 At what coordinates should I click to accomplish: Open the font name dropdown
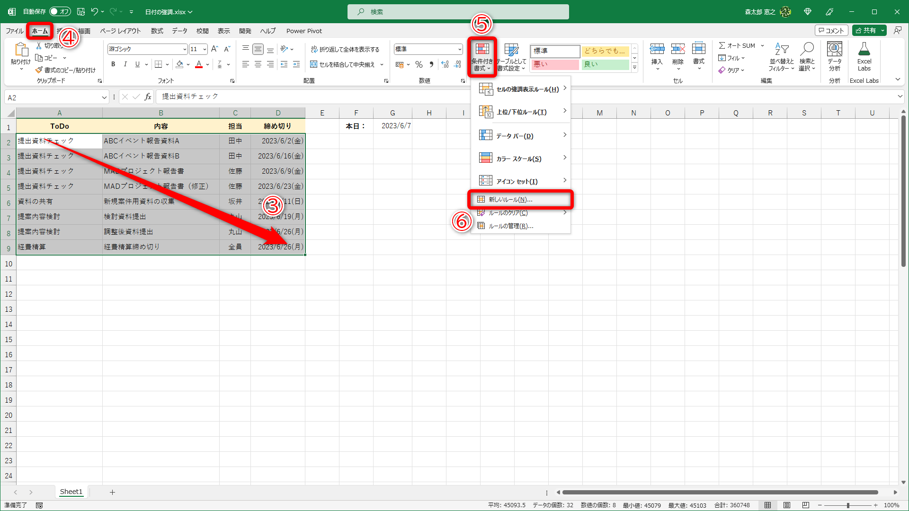pyautogui.click(x=185, y=49)
